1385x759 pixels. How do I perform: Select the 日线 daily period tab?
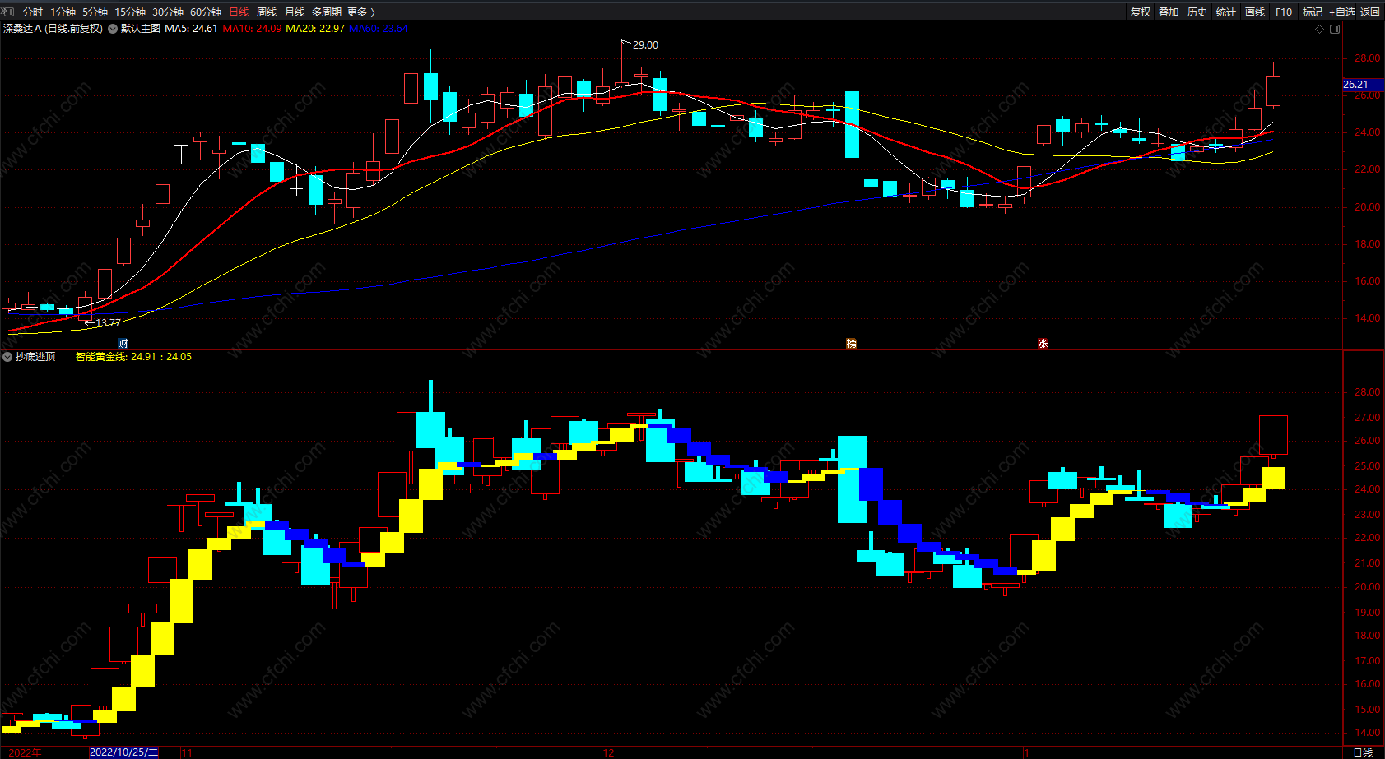point(239,12)
